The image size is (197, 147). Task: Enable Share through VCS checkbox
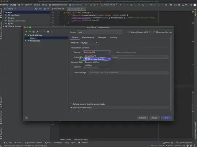[x=128, y=32]
